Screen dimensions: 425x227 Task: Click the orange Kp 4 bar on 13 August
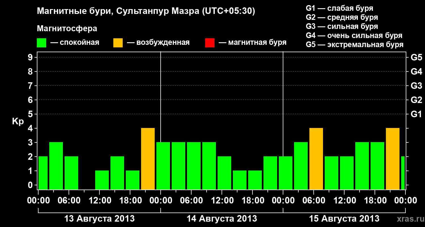click(148, 159)
